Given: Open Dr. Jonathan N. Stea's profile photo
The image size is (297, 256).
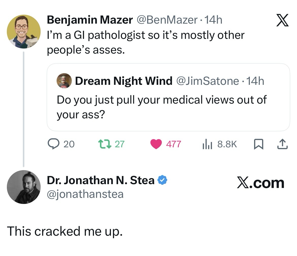Looking at the screenshot, I should [x=24, y=187].
